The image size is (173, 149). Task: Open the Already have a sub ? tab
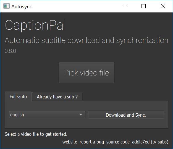click(x=57, y=97)
